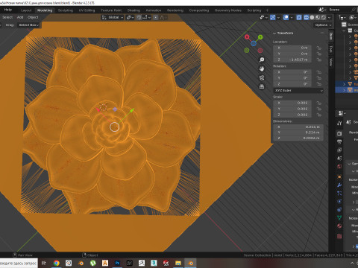
Task: Open the viewport Object menu
Action: point(33,17)
